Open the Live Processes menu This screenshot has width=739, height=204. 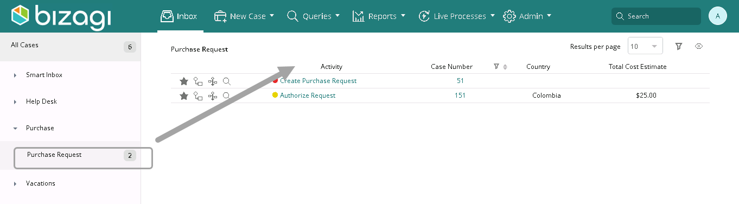pyautogui.click(x=456, y=16)
